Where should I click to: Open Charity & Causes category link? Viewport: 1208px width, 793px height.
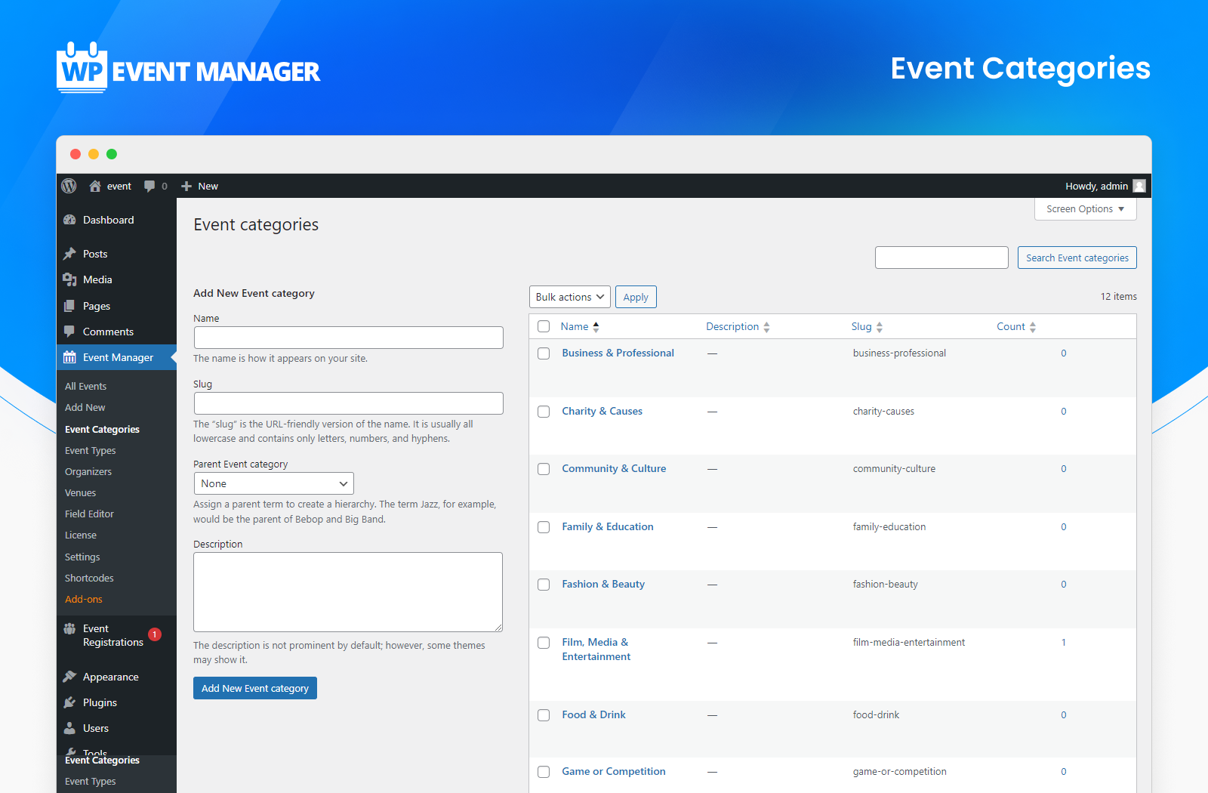602,411
